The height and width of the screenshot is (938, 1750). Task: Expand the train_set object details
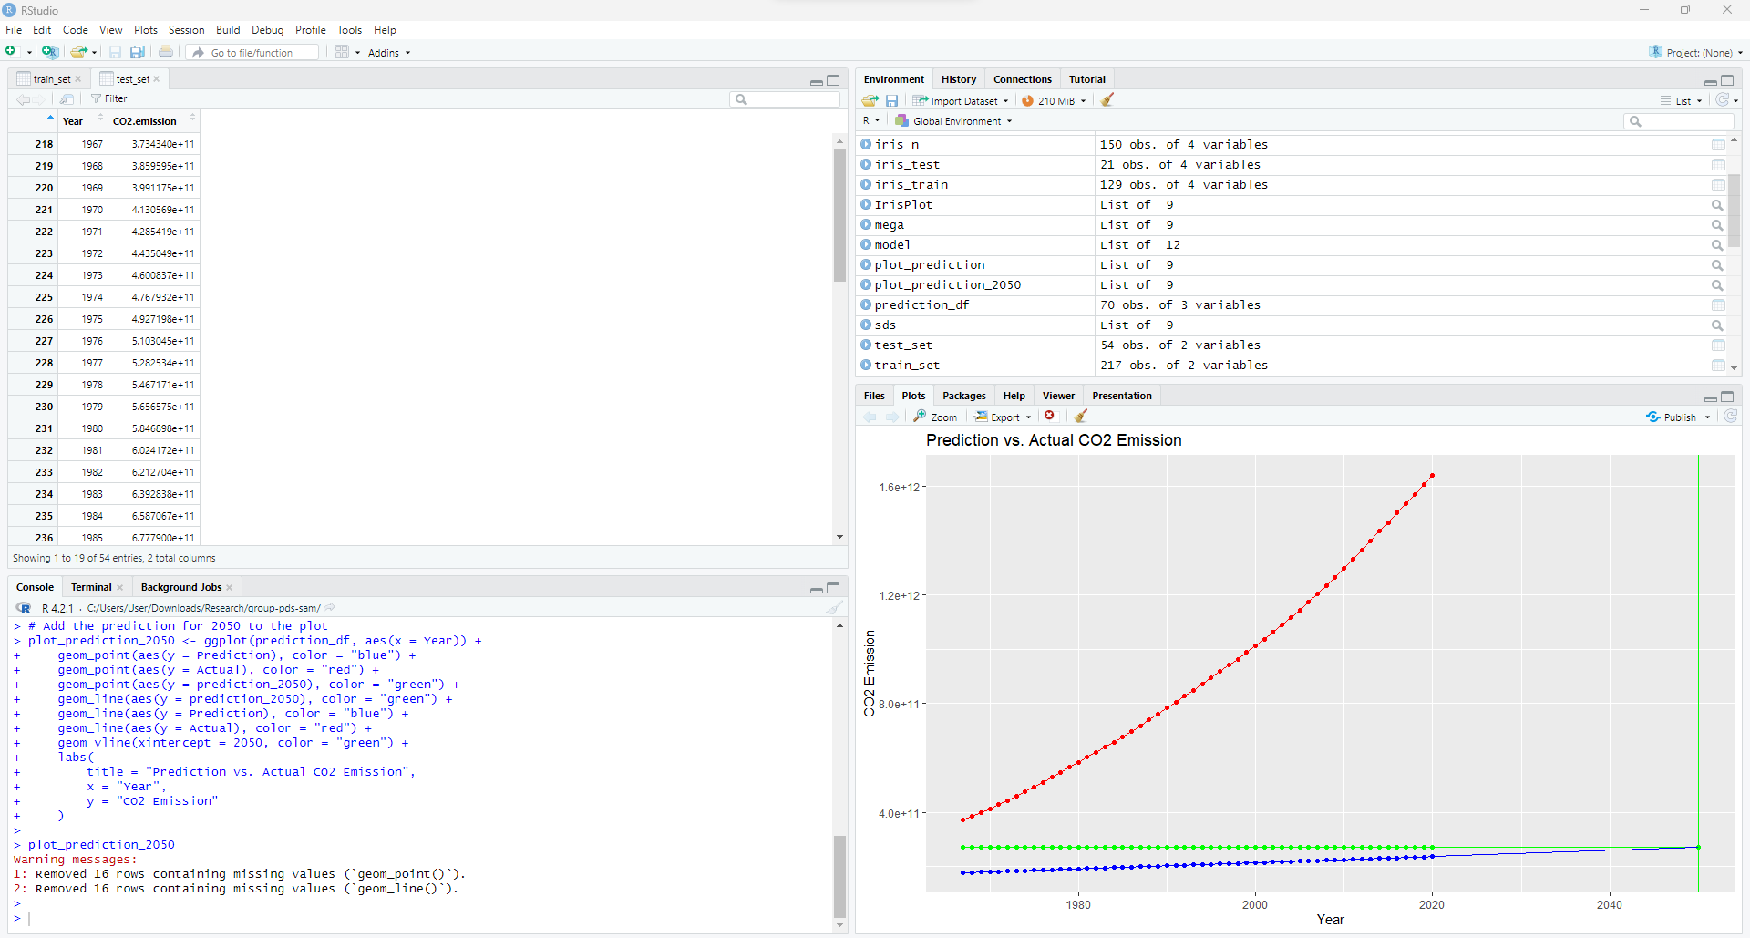point(866,366)
